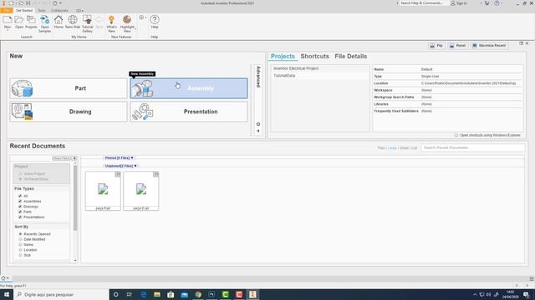The height and width of the screenshot is (300, 535).
Task: Open the File menu tab
Action: coord(7,11)
